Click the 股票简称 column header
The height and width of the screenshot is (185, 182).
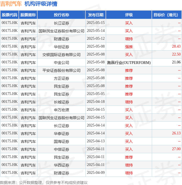pyautogui.click(x=28, y=15)
